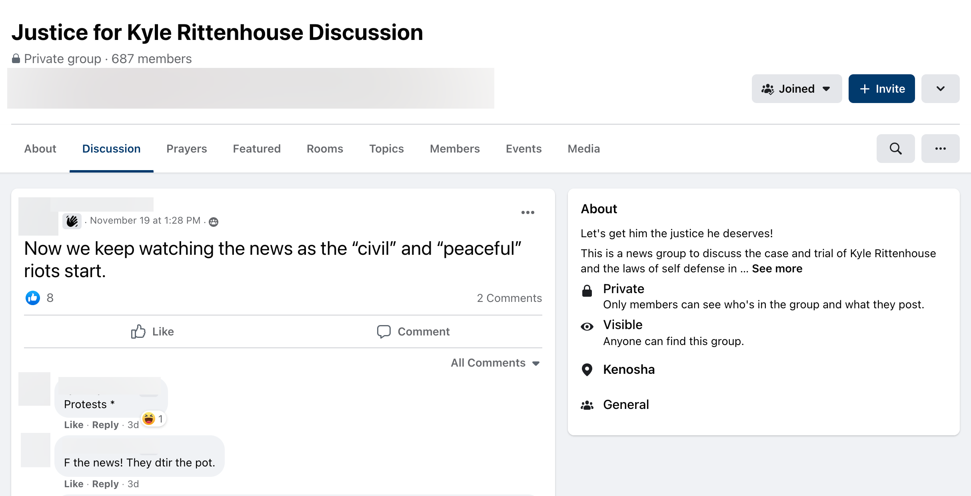Like the "F the news" comment
Viewport: 971px width, 496px height.
(x=74, y=484)
